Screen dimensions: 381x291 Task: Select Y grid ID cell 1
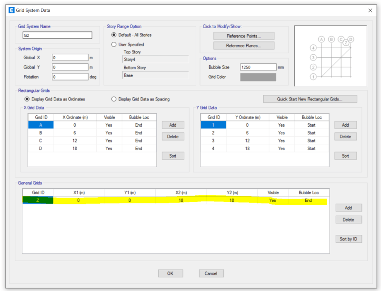click(213, 125)
